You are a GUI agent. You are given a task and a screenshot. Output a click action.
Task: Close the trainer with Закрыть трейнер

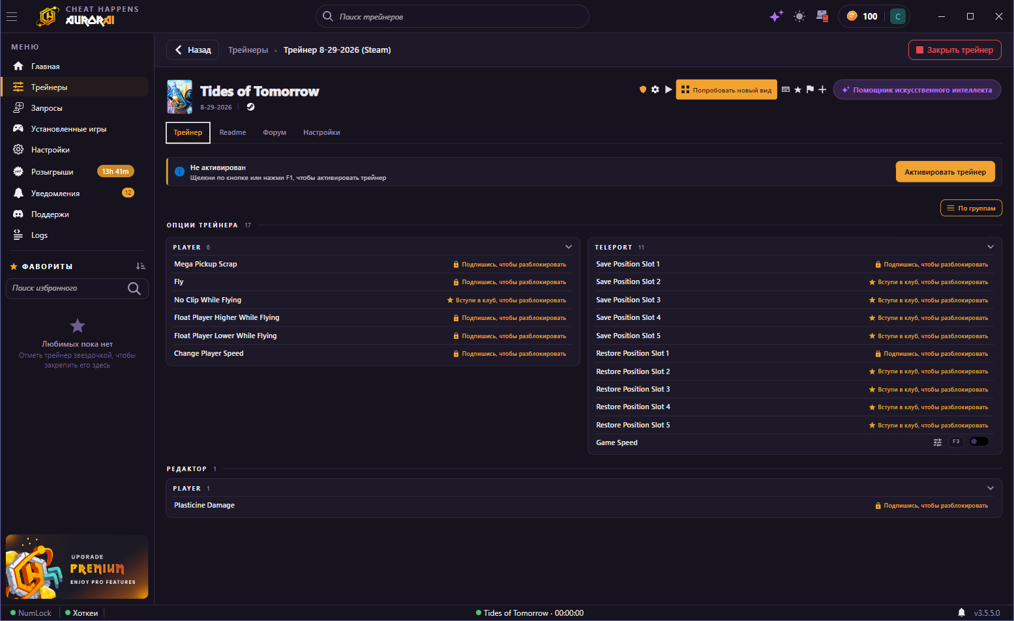(955, 50)
